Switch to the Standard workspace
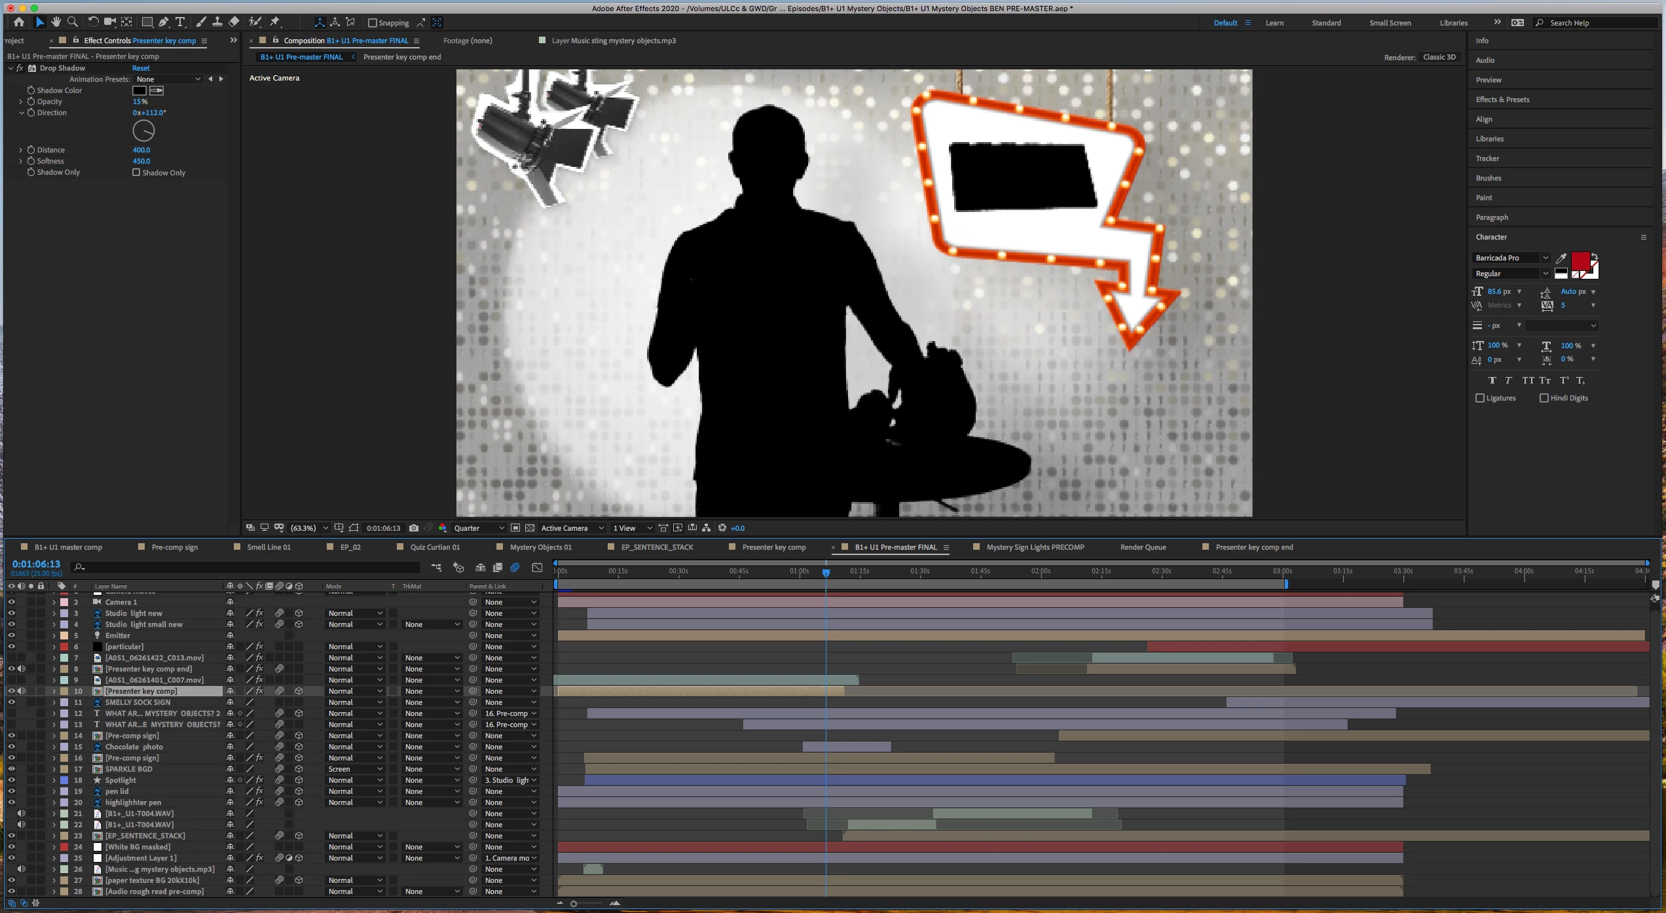 point(1325,23)
